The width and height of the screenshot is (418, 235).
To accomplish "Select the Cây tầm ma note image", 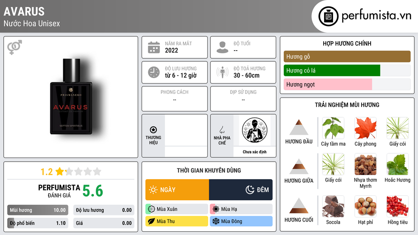I will click(333, 128).
